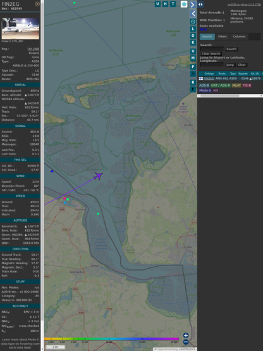This screenshot has width=263, height=351.
Task: Click the 2 NM map scale label
Action: 55,347
